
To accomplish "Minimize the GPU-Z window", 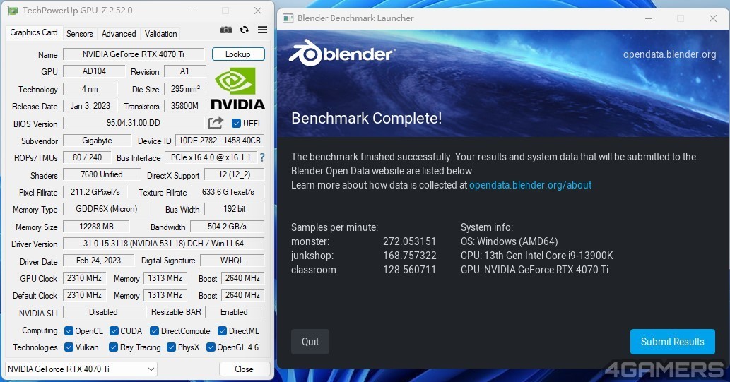I will pyautogui.click(x=194, y=10).
